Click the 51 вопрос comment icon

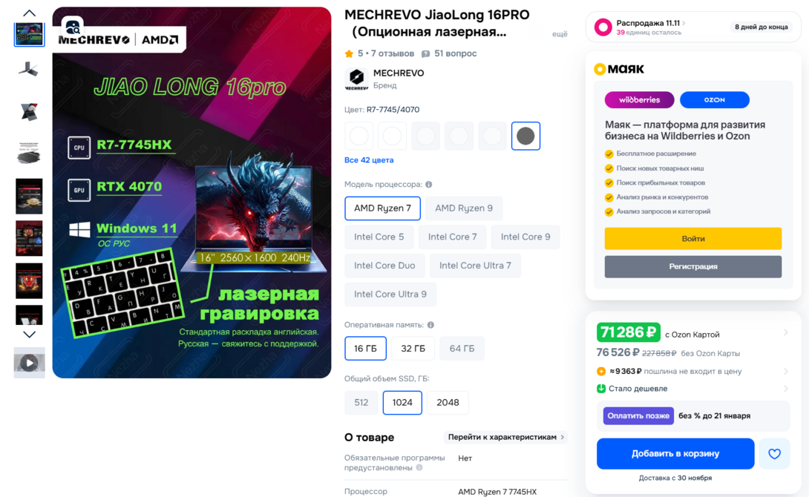pos(426,53)
